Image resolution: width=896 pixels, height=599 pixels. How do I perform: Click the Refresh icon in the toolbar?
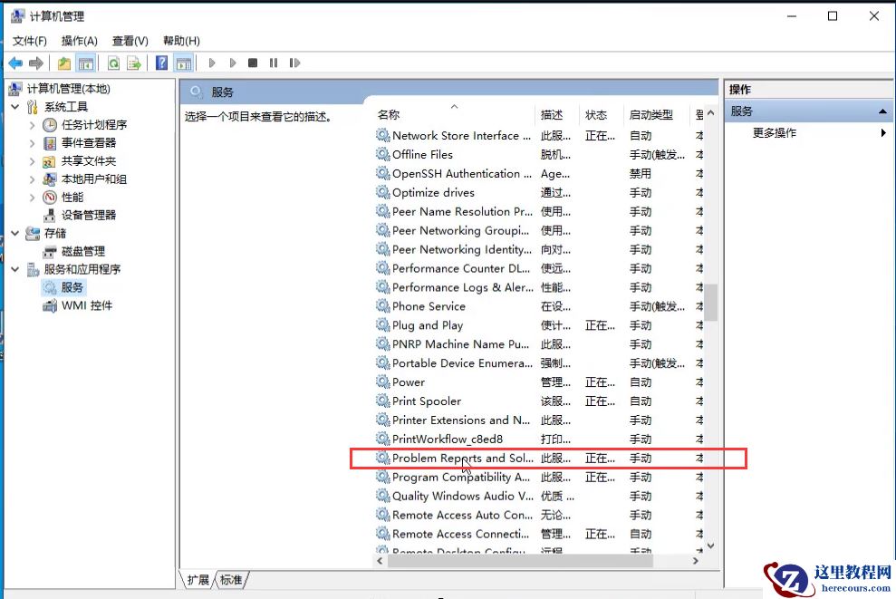pos(114,63)
